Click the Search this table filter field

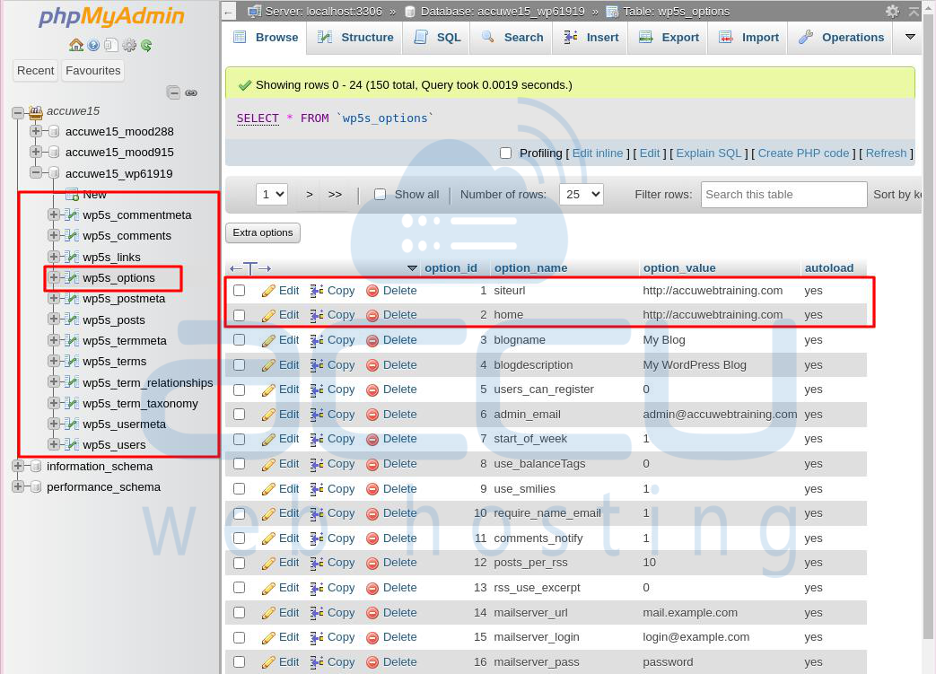click(783, 195)
